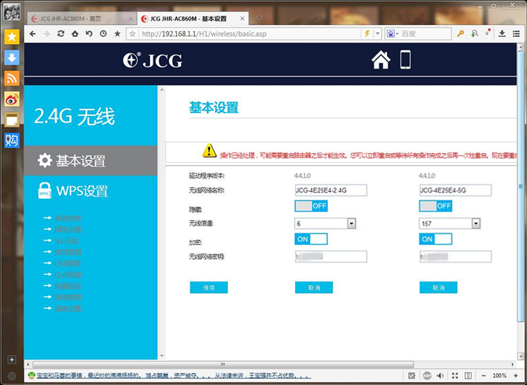Open the yellow star favorites sidebar icon
This screenshot has width=527, height=385.
click(x=12, y=37)
